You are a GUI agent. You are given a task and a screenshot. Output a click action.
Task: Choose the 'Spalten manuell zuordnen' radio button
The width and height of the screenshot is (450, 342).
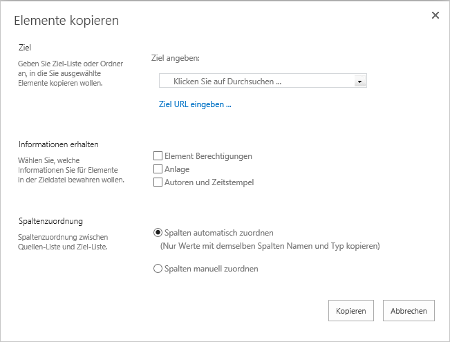point(158,269)
